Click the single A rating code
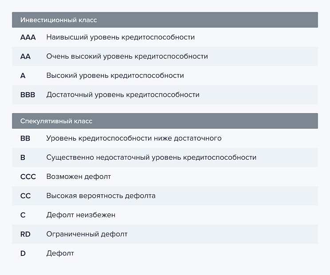Screen dimensions: 330x275 pos(23,75)
